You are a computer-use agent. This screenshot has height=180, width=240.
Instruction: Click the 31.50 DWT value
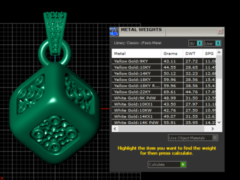tap(191, 98)
